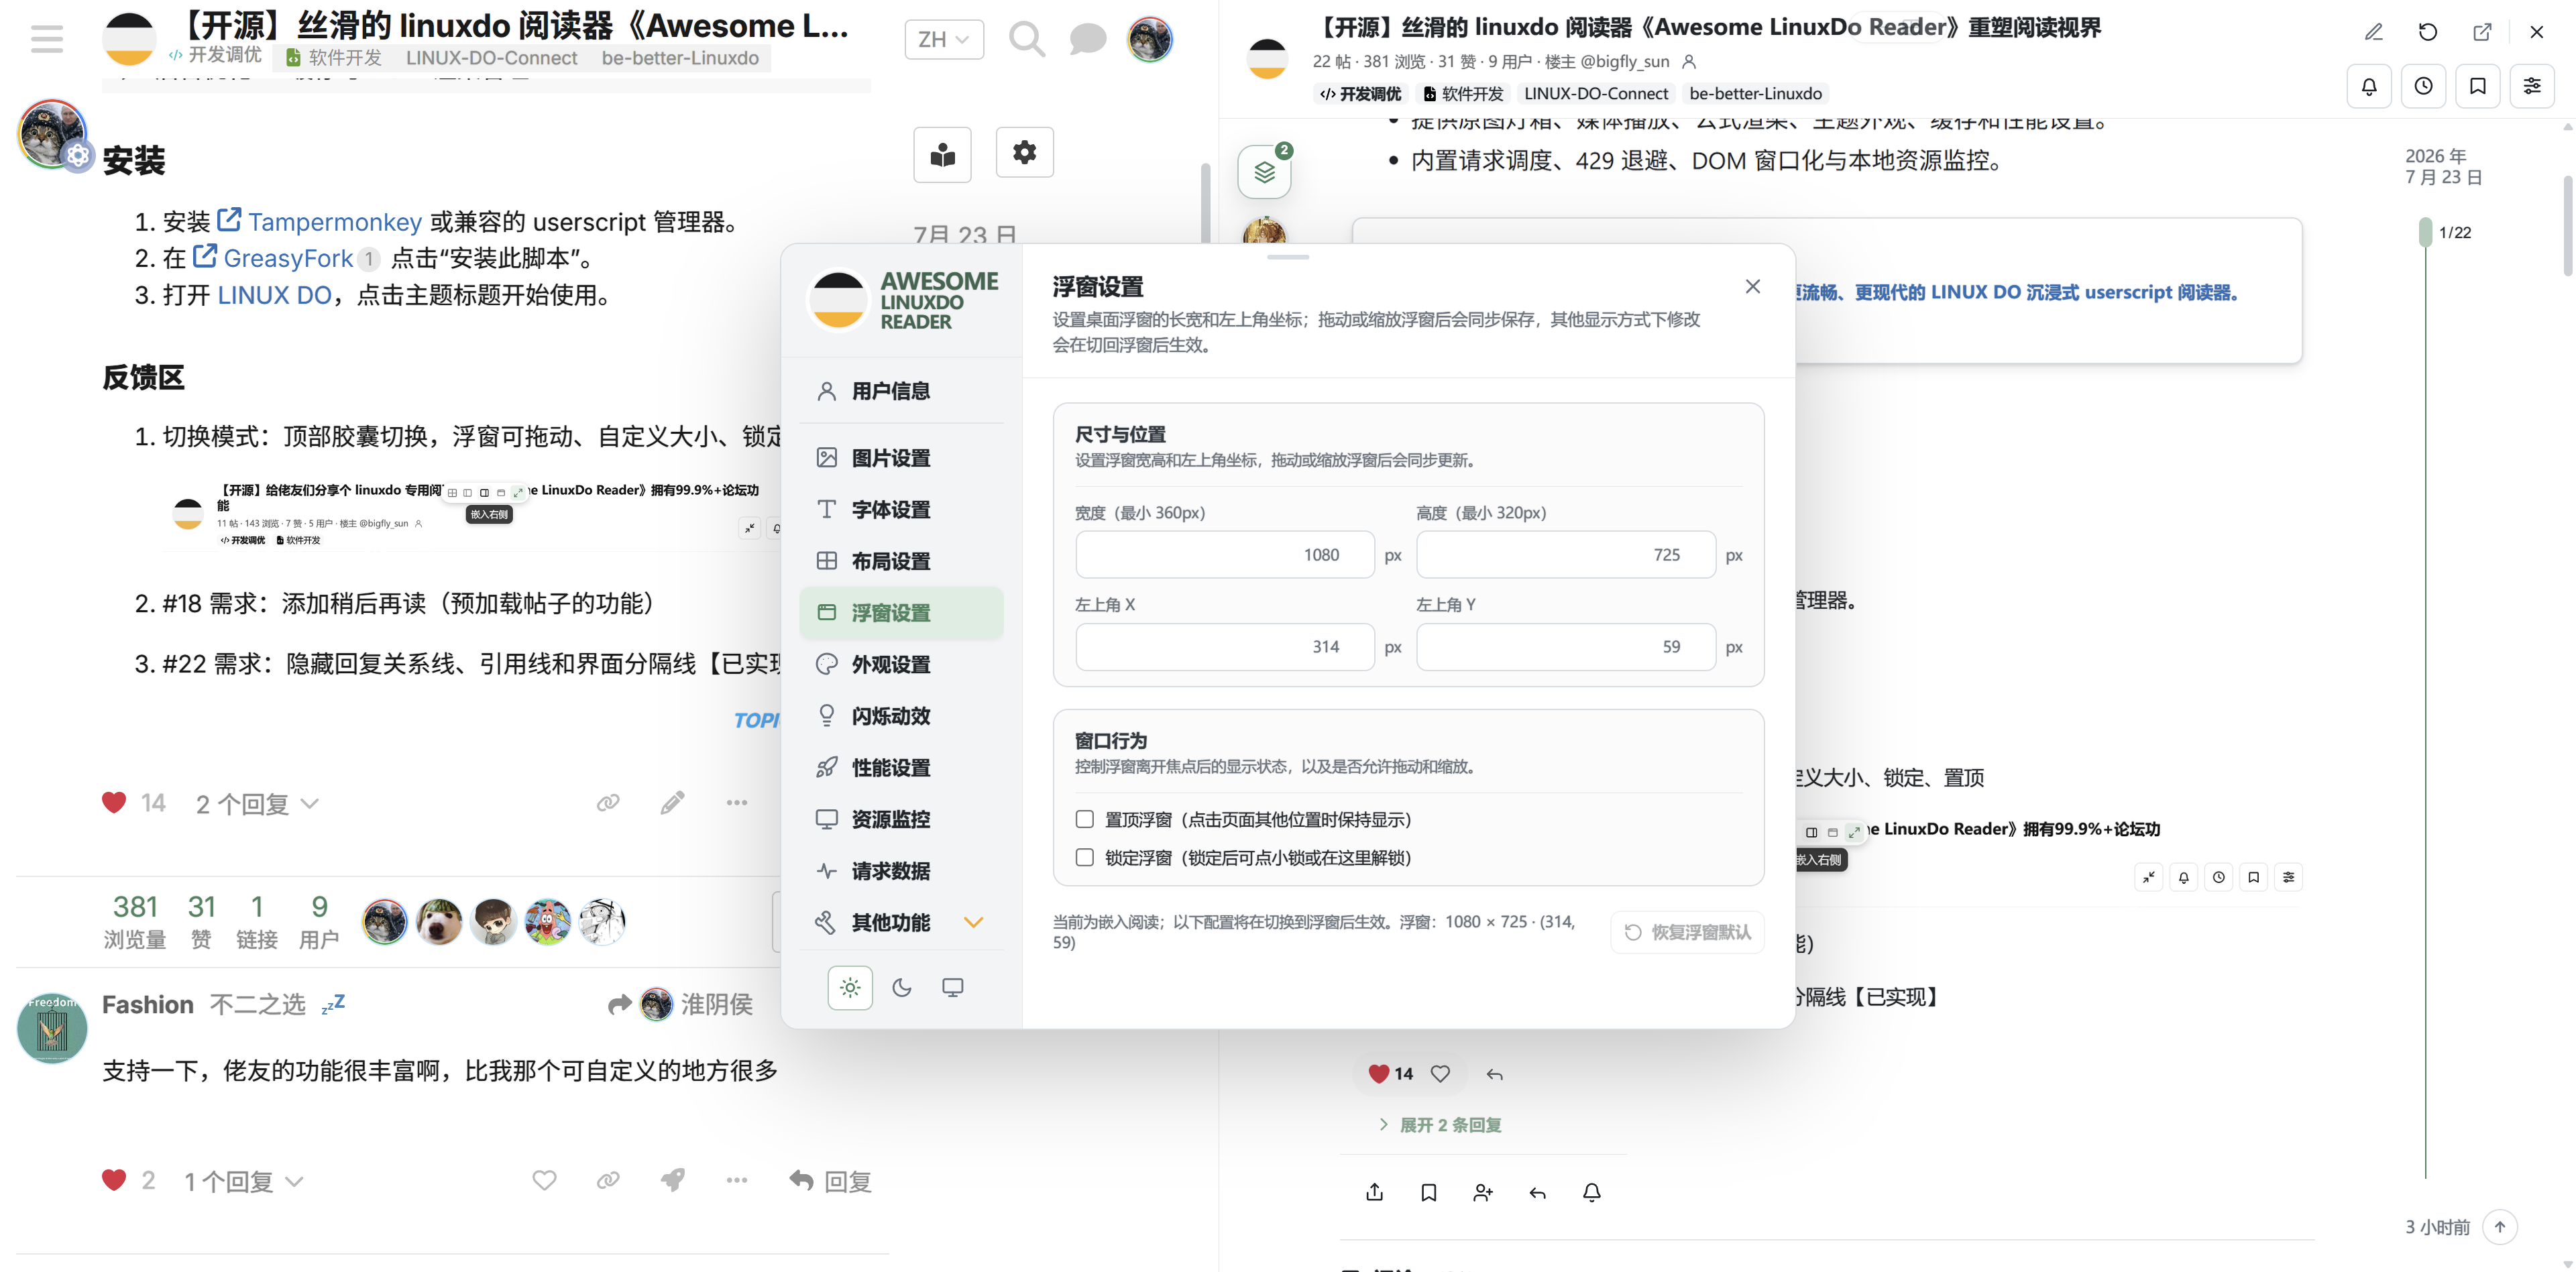The height and width of the screenshot is (1272, 2576).
Task: Click the 1/22 timeline scroller handle
Action: click(x=2425, y=232)
